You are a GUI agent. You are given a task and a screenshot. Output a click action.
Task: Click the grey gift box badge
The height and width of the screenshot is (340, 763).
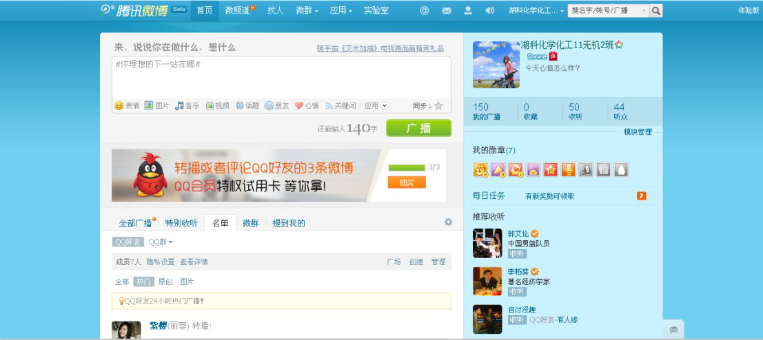[x=603, y=169]
